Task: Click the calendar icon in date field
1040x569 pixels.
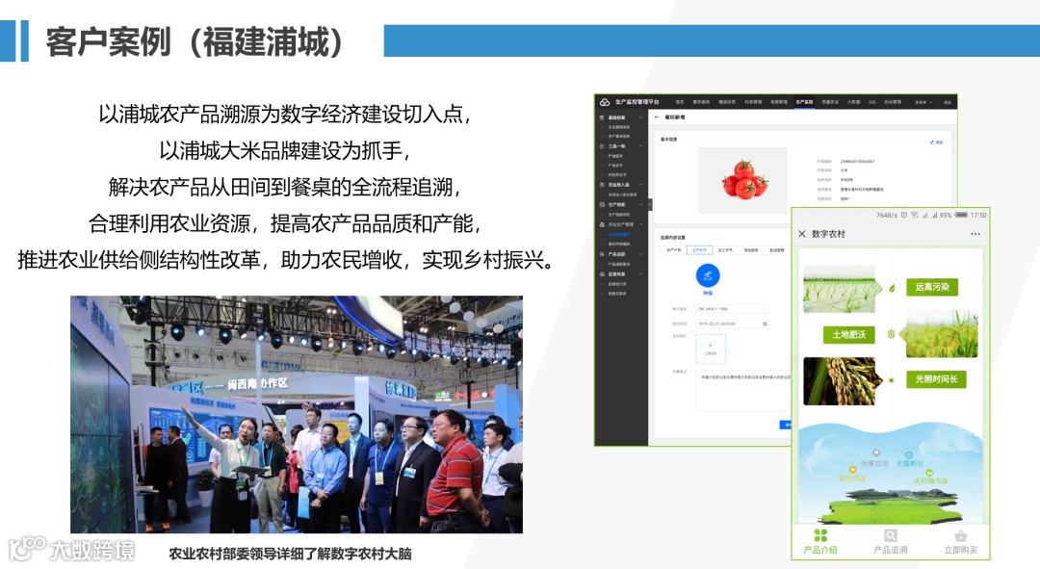Action: tap(765, 323)
